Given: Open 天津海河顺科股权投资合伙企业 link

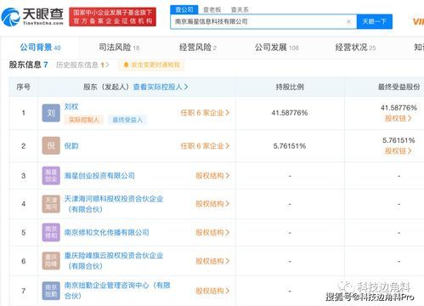Looking at the screenshot, I should click(x=114, y=204).
